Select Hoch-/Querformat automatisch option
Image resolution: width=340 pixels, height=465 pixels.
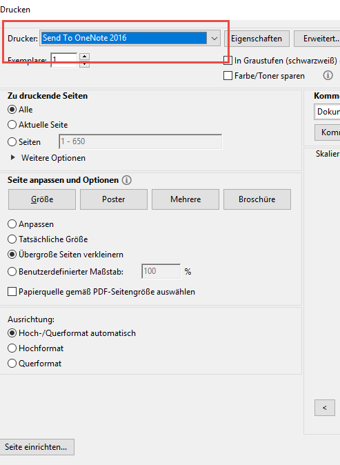tap(12, 333)
